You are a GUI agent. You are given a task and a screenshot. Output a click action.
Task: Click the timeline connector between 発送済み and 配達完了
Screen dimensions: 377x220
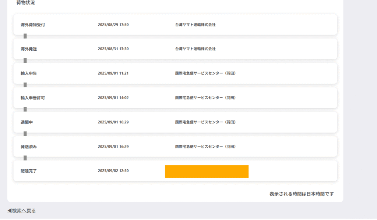(x=25, y=158)
